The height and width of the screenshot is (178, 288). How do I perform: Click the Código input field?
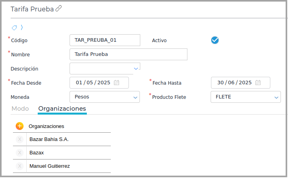coord(105,40)
